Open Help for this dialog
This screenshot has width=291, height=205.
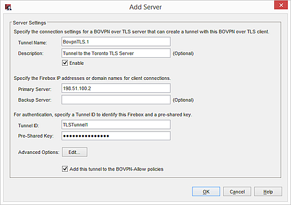click(x=268, y=191)
